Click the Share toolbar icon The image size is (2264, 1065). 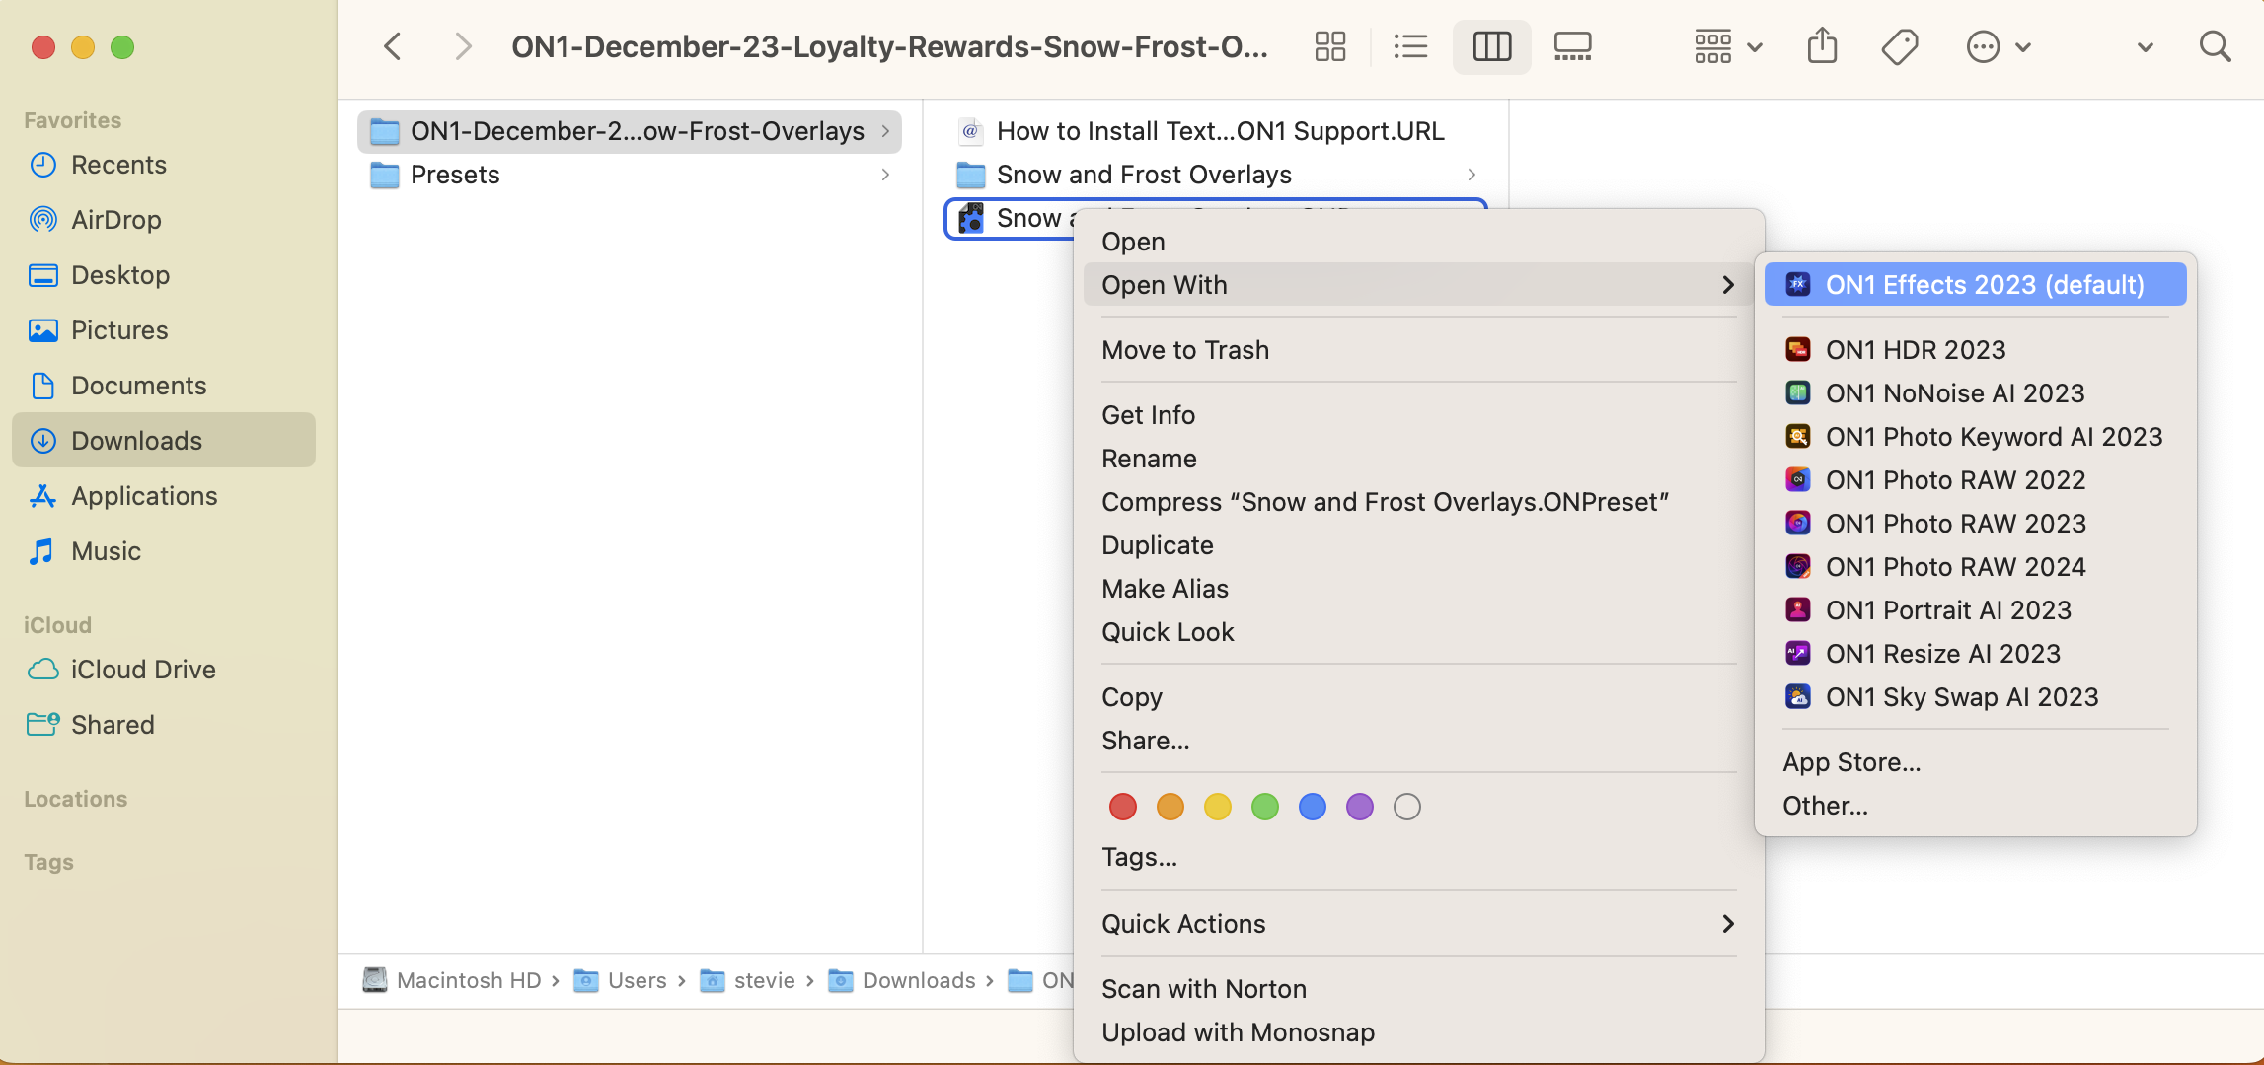1822,46
